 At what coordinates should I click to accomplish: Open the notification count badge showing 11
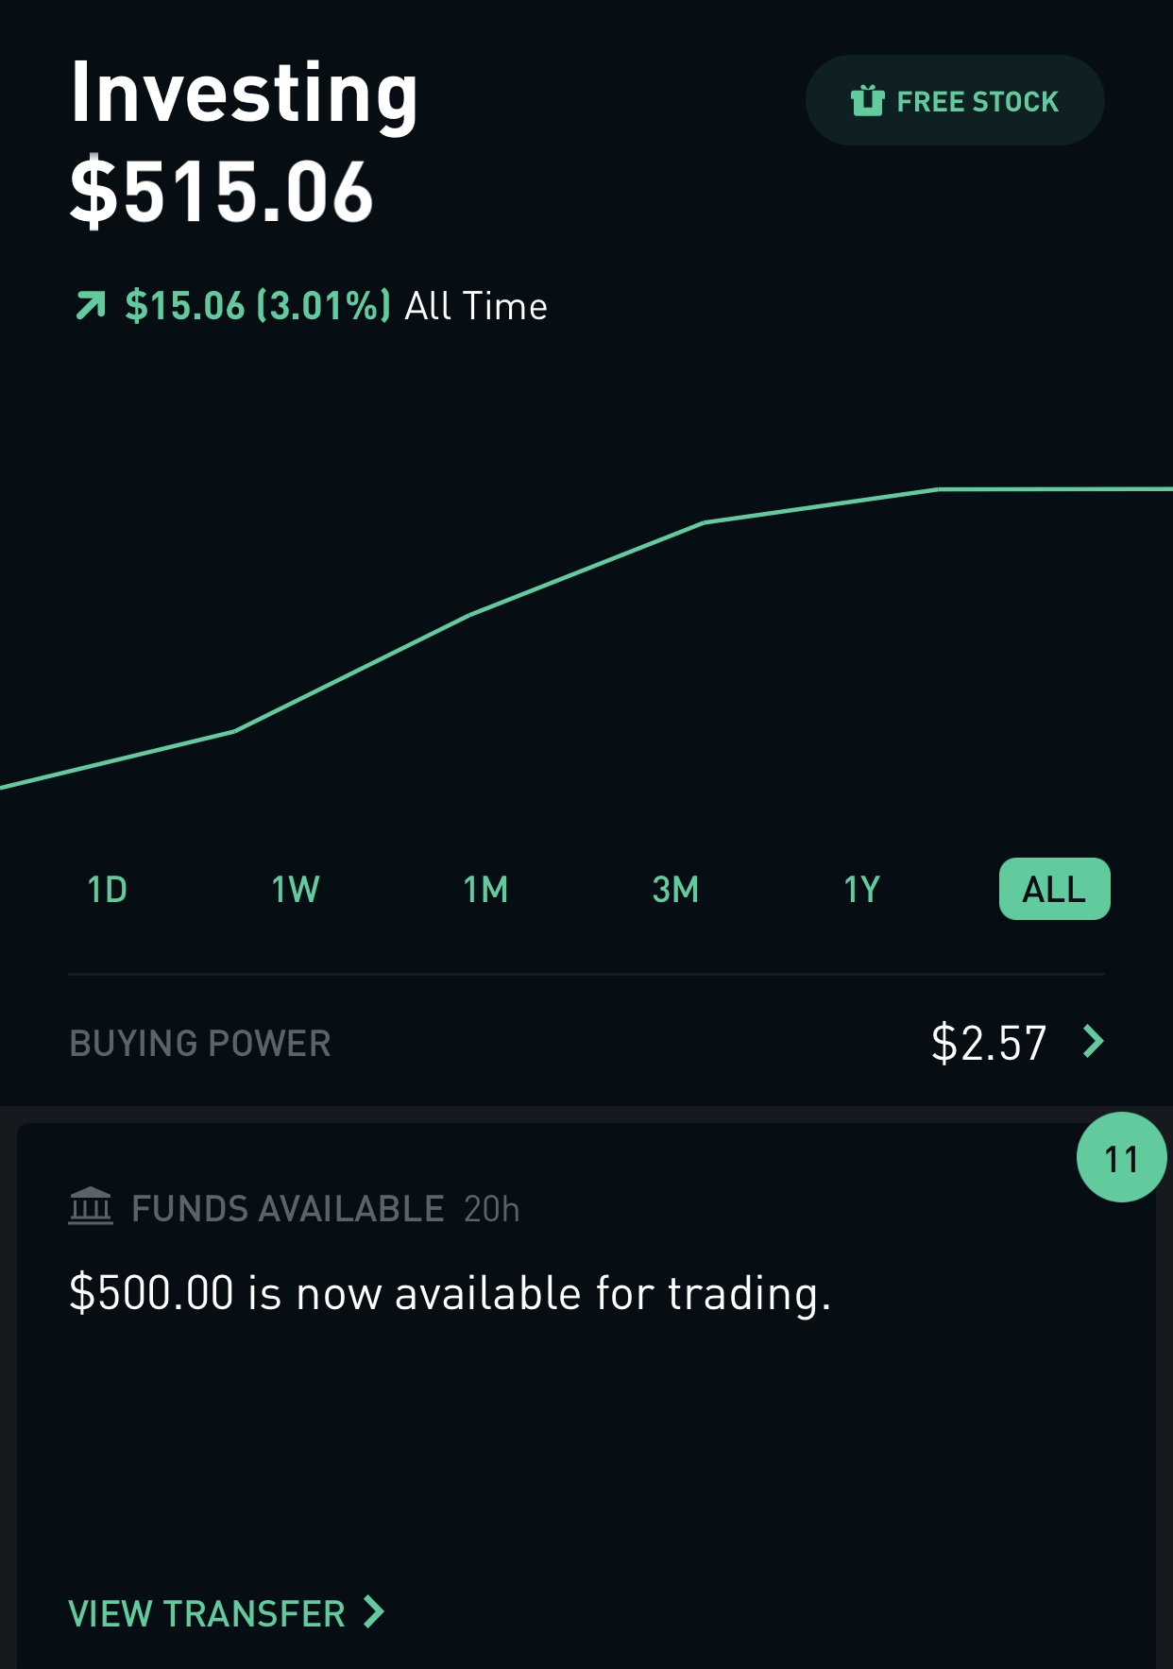click(1121, 1157)
